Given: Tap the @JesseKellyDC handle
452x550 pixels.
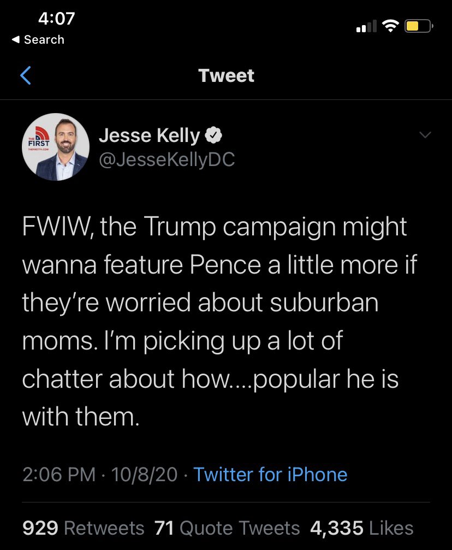Looking at the screenshot, I should [x=166, y=159].
